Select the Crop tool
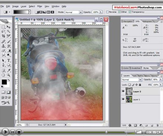 coord(3,36)
